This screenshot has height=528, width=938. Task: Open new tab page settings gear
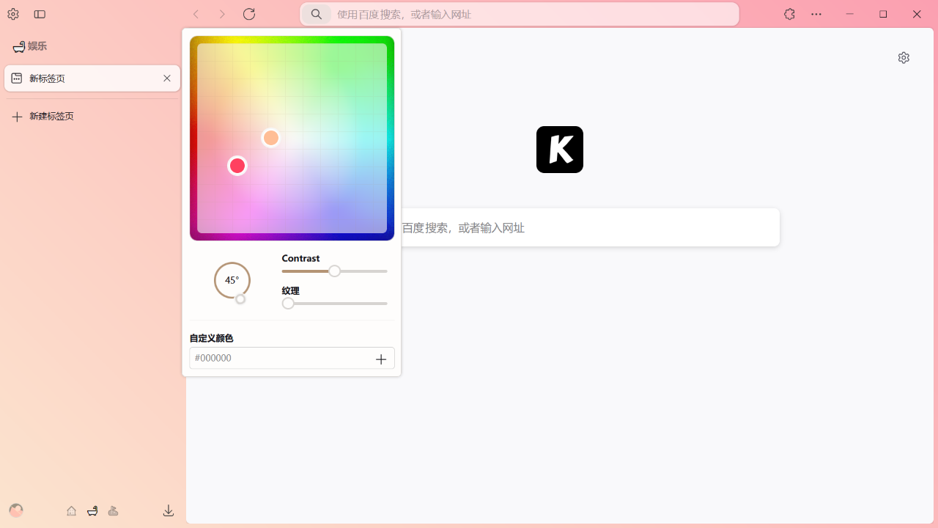tap(904, 58)
